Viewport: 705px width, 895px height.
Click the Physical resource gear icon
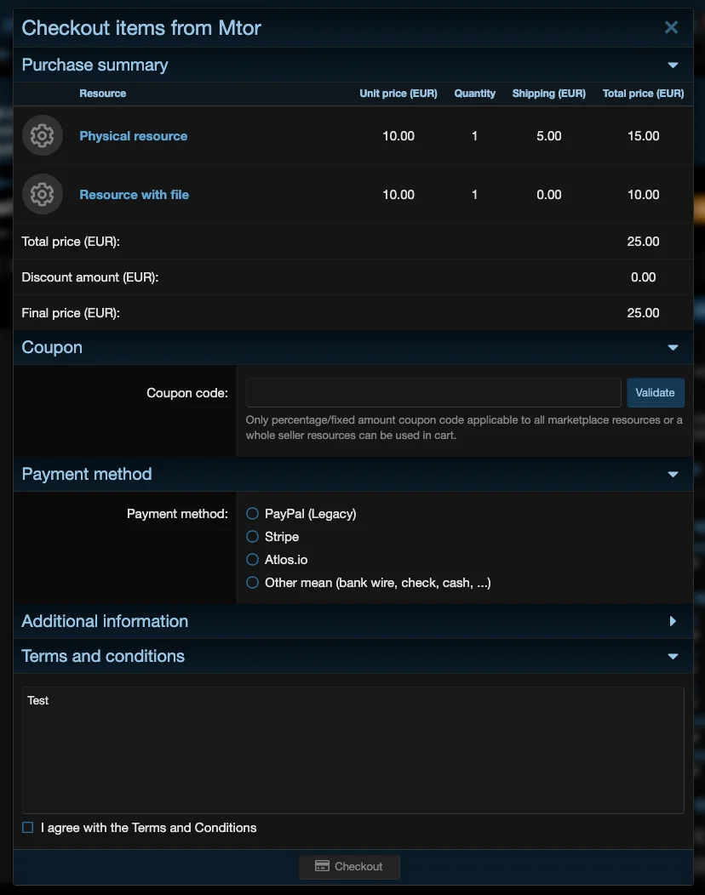(42, 136)
